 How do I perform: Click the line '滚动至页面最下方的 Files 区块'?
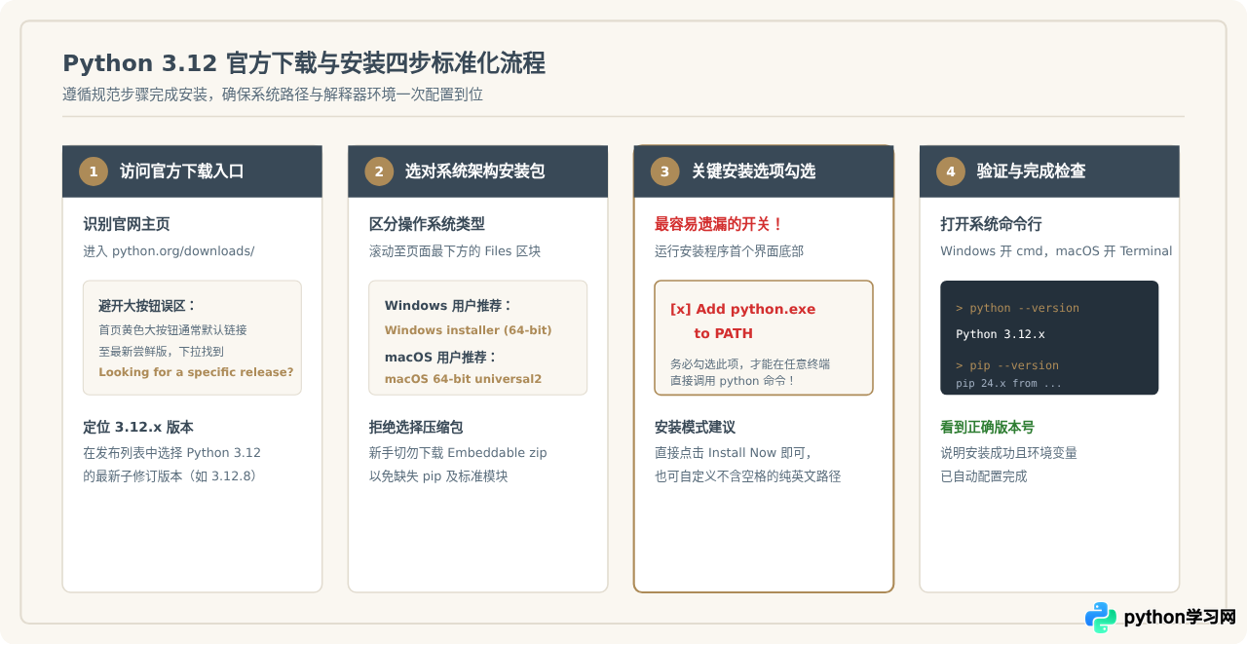455,251
